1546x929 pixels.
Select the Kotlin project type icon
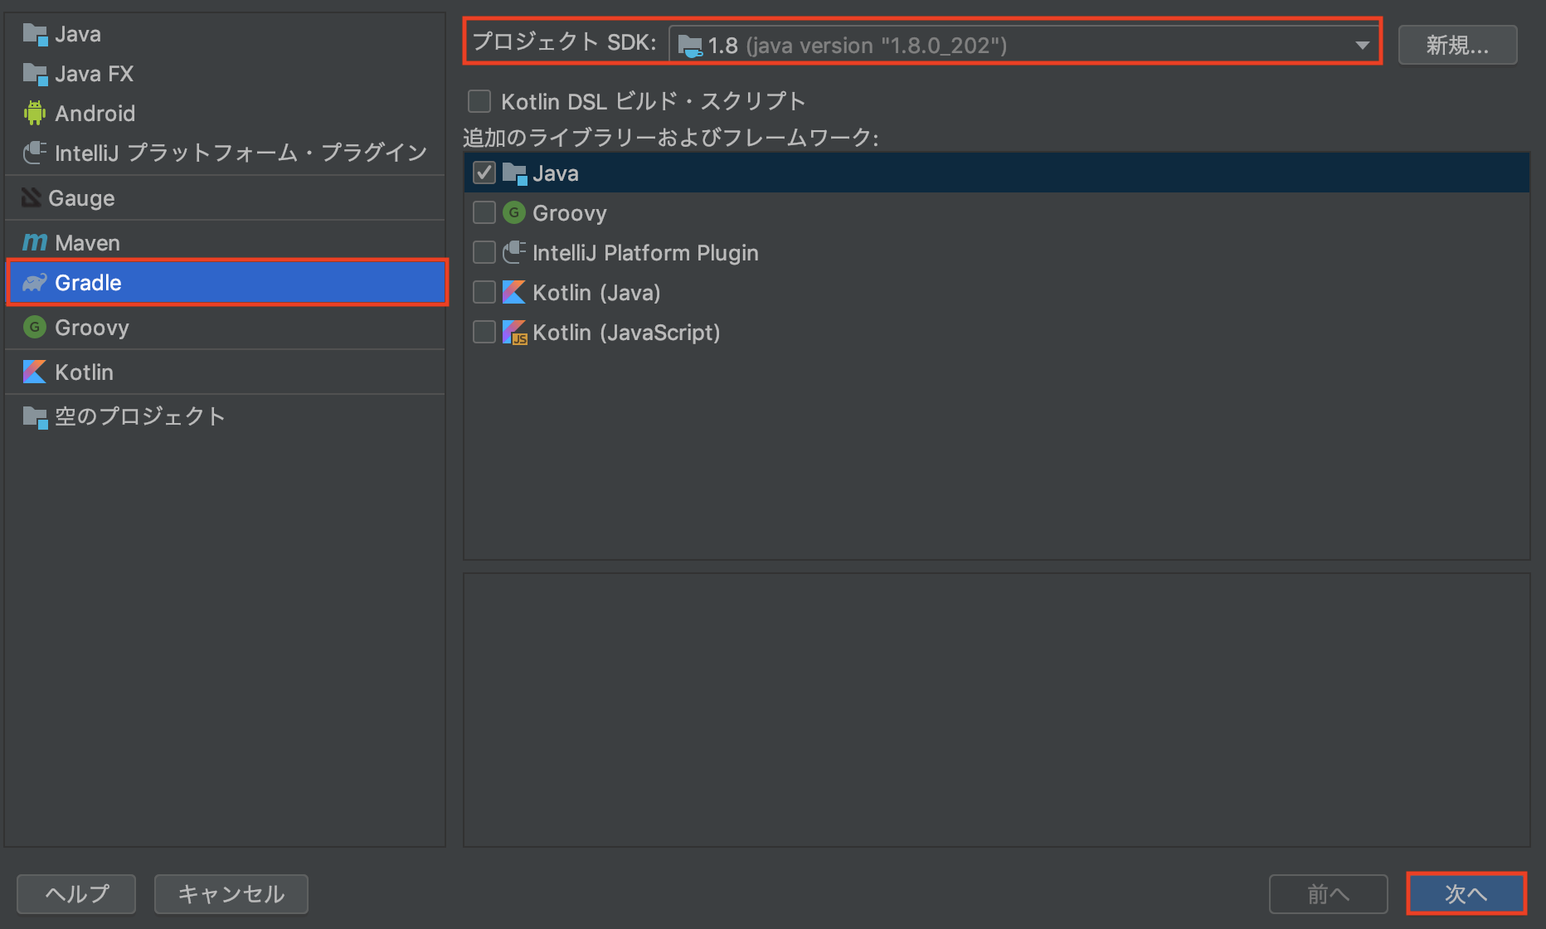[x=34, y=372]
